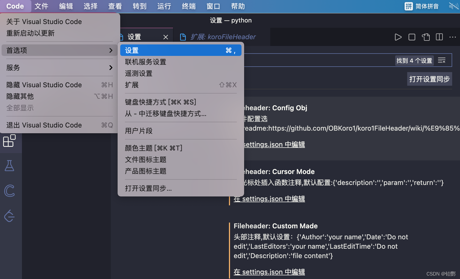Viewport: 460px width, 279px height.
Task: Click the Fileheader: Config Obj heading
Action: (275, 108)
